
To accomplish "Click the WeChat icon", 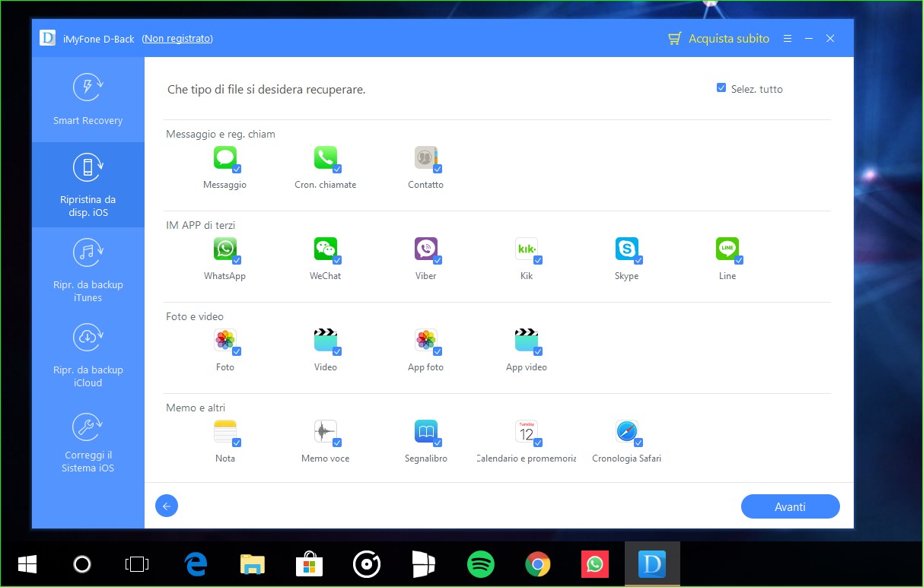I will coord(325,249).
